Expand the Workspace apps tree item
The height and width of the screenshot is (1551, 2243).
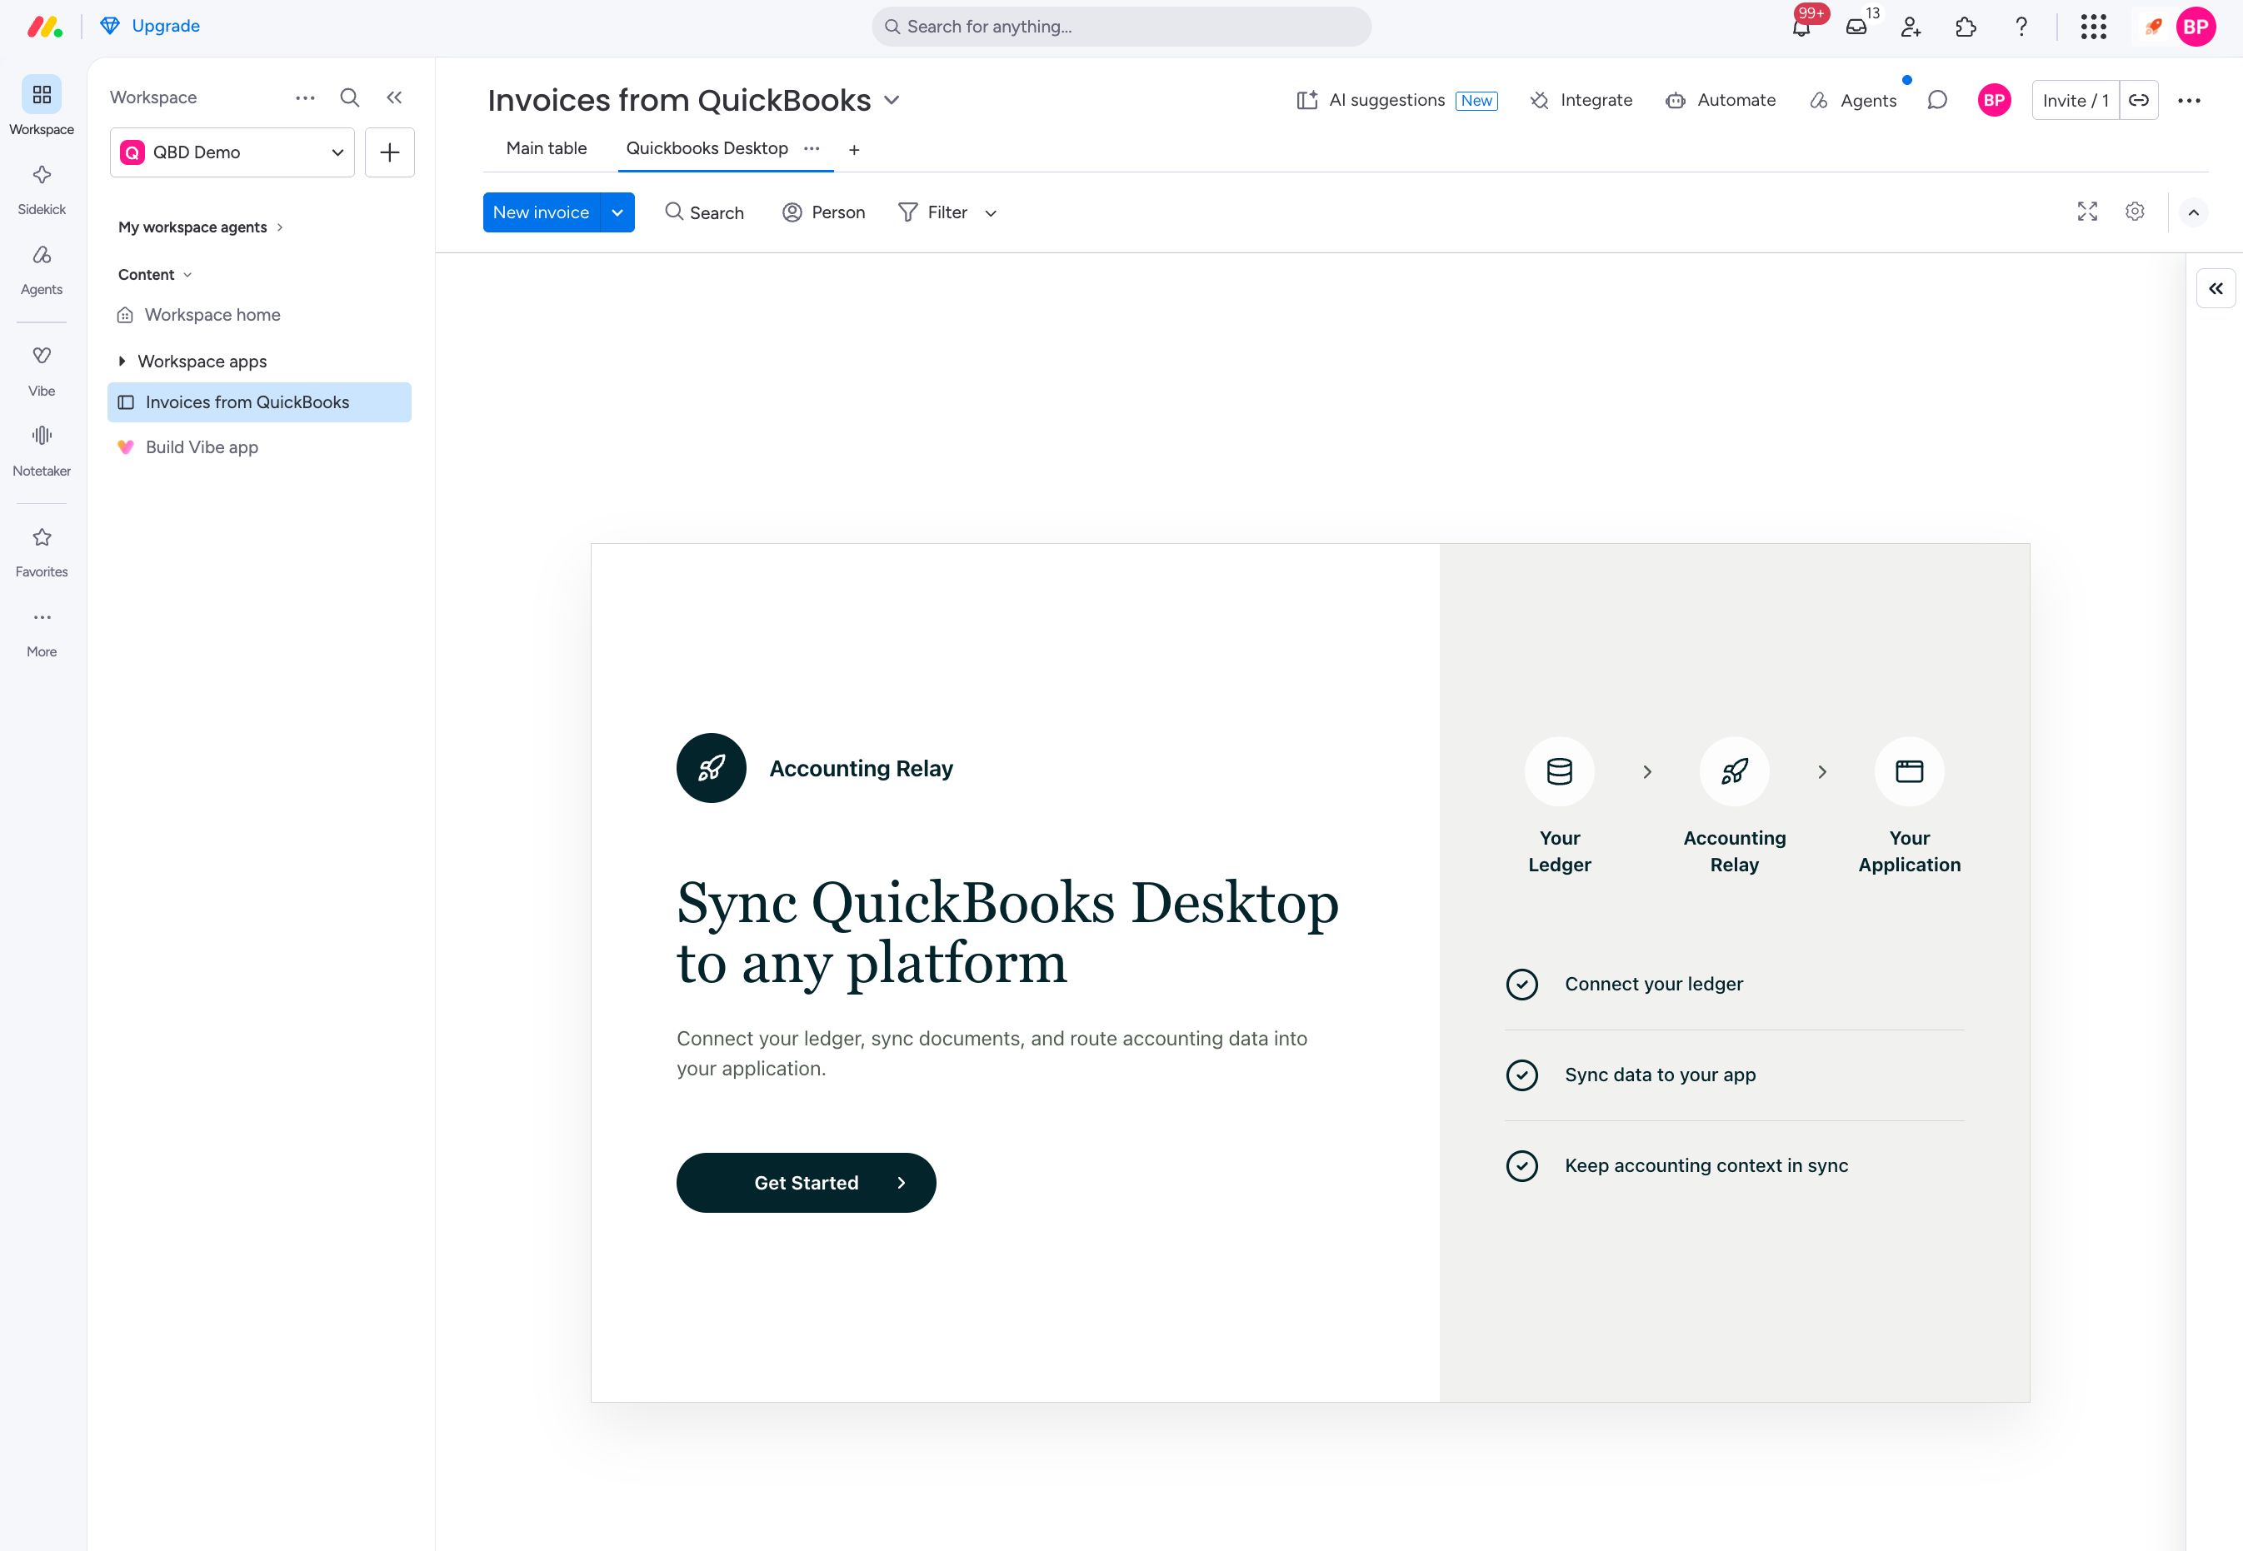(x=122, y=362)
